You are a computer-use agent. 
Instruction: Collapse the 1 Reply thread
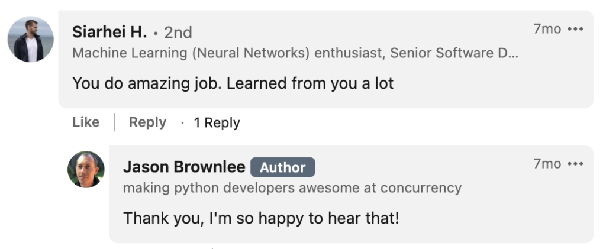click(x=217, y=123)
